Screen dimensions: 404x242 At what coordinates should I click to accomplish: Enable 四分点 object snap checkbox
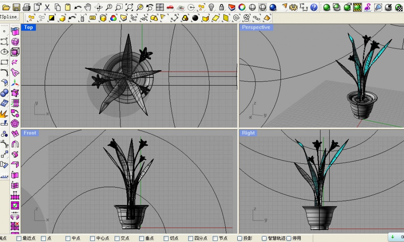click(190, 238)
